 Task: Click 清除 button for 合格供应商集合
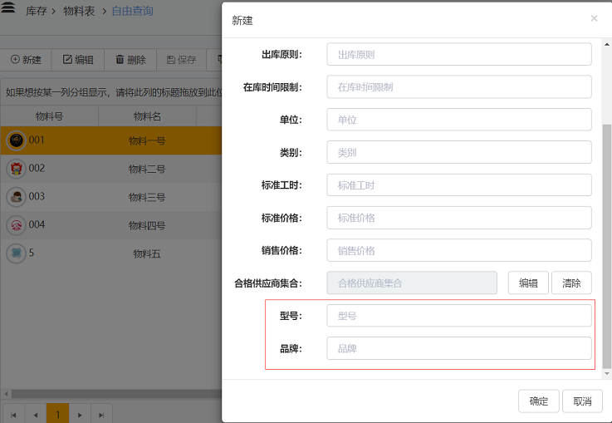click(571, 283)
